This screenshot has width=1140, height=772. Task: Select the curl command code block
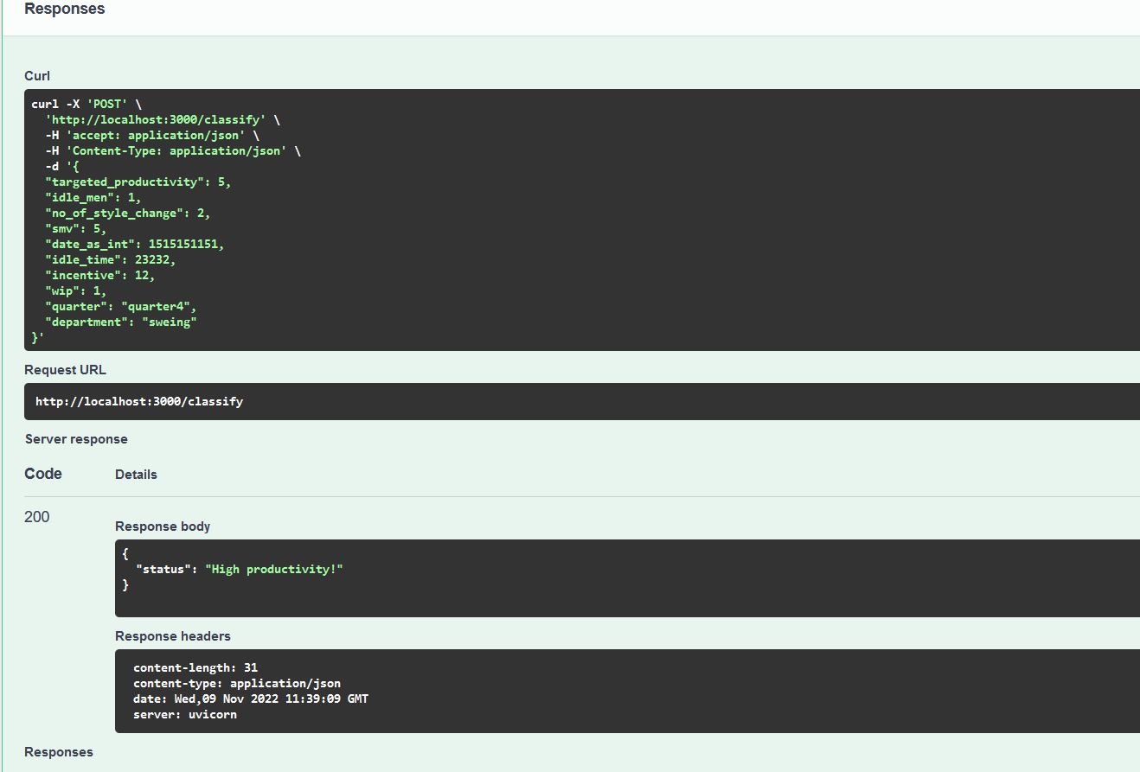[x=259, y=216]
